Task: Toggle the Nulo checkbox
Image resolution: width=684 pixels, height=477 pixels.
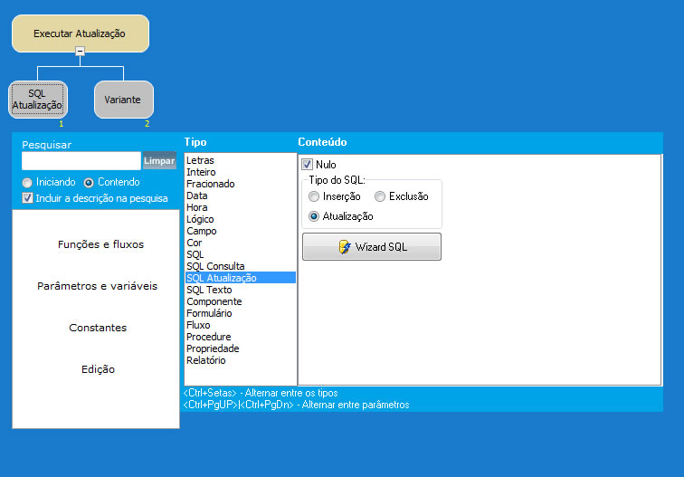Action: coord(308,165)
